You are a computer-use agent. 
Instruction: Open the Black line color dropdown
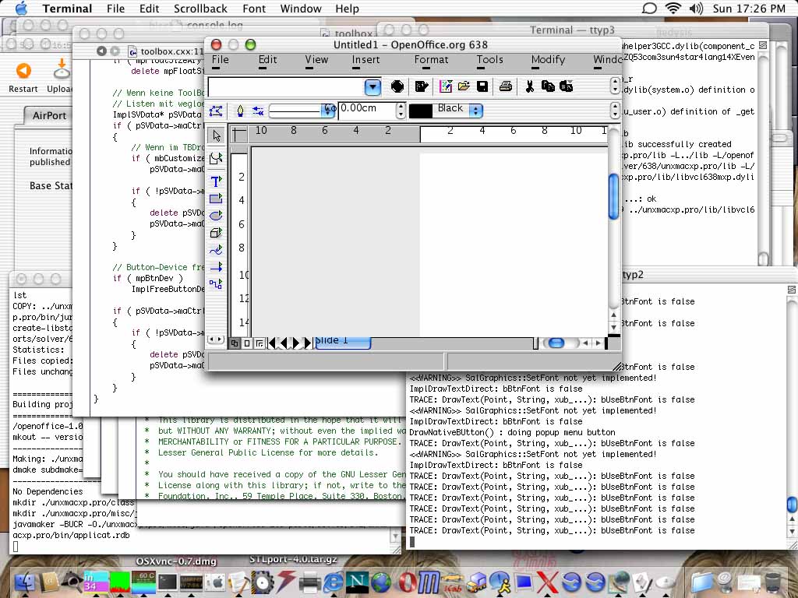(476, 111)
